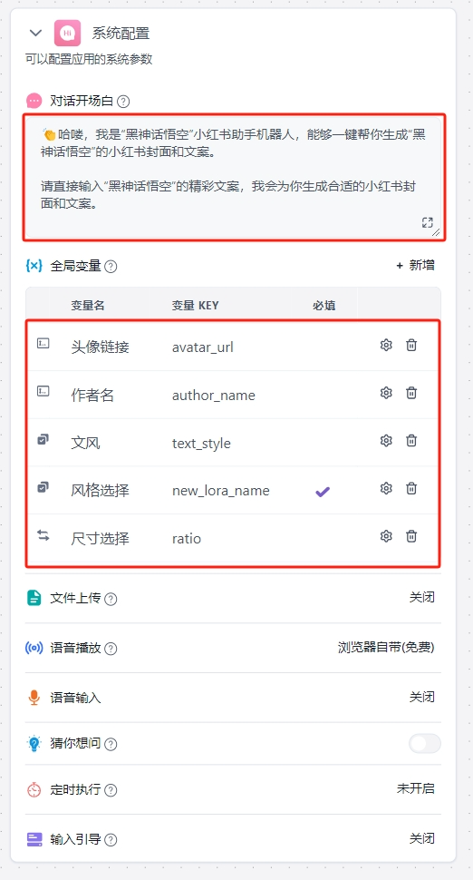473x880 pixels.
Task: Select the 尺寸选择 ratio variable row
Action: pyautogui.click(x=233, y=538)
